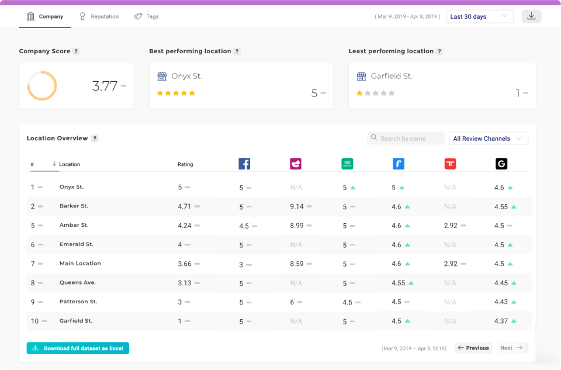Click the storefront icon next to Onyx St.
561x370 pixels.
(162, 76)
